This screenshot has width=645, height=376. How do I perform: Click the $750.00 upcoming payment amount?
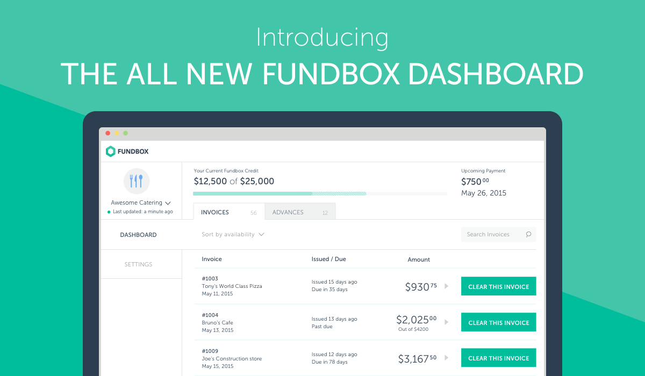click(x=475, y=182)
